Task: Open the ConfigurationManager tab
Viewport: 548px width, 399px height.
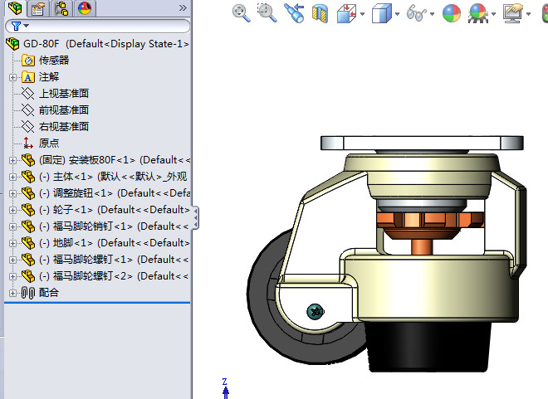Action: coord(61,8)
